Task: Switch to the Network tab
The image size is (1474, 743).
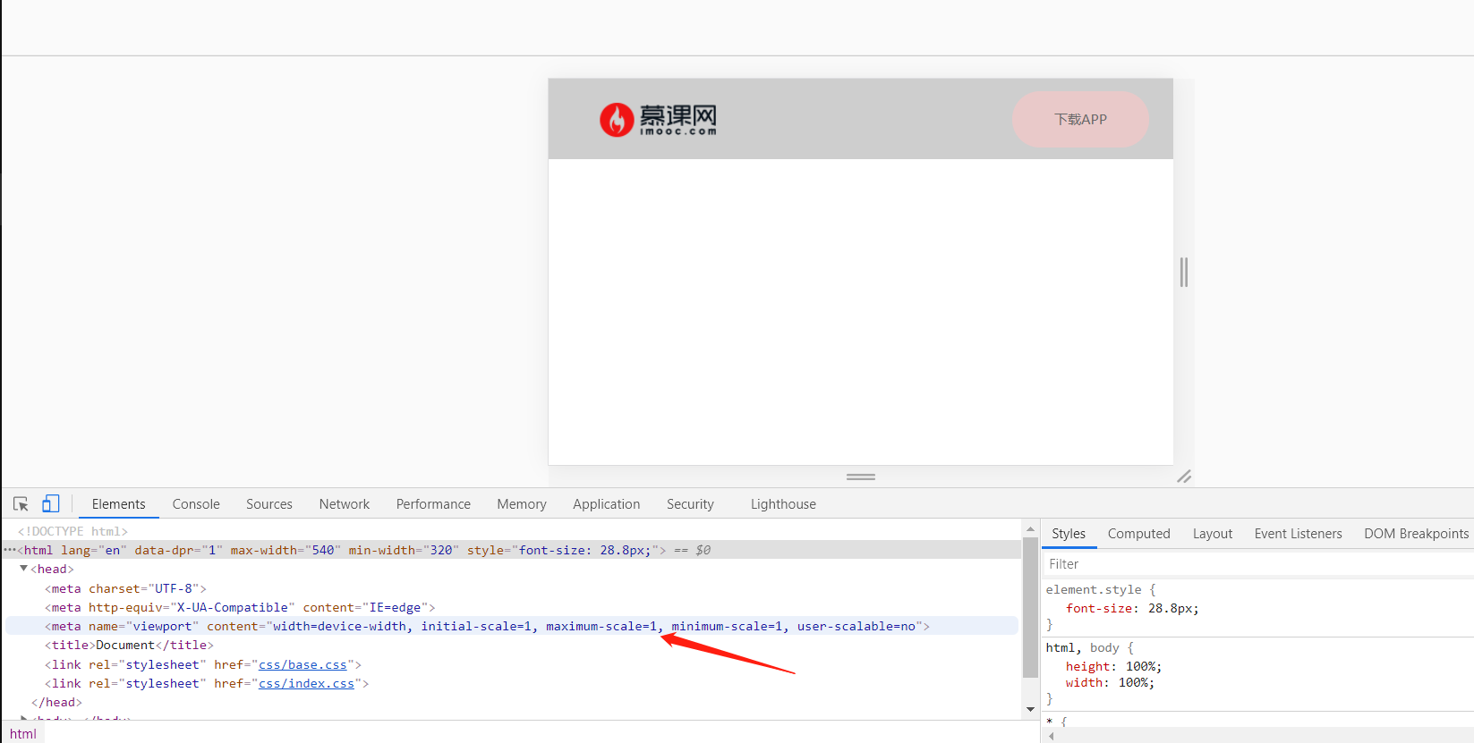Action: [x=345, y=504]
